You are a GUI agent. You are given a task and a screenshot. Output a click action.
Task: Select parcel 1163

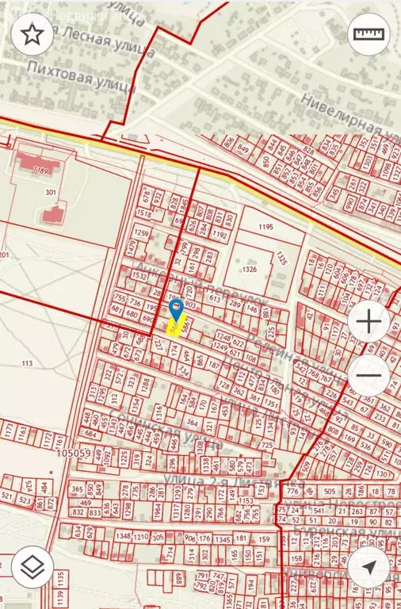(22, 432)
